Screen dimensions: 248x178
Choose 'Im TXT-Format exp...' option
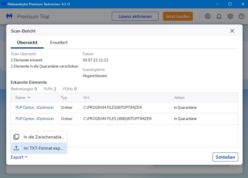pyautogui.click(x=39, y=148)
